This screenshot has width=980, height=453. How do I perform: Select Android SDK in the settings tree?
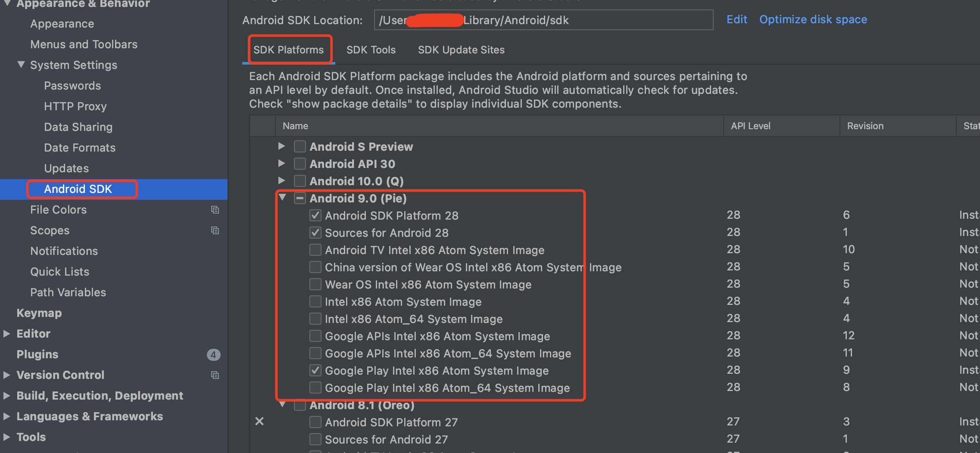tap(78, 189)
